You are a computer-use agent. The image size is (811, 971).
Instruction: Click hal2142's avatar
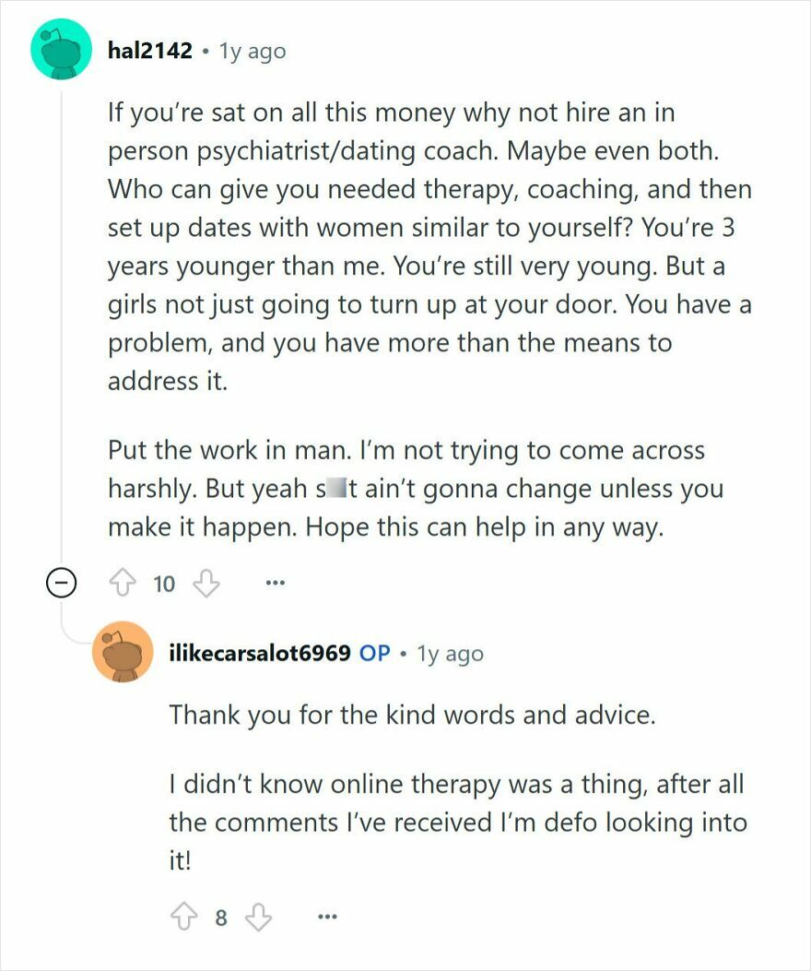60,51
